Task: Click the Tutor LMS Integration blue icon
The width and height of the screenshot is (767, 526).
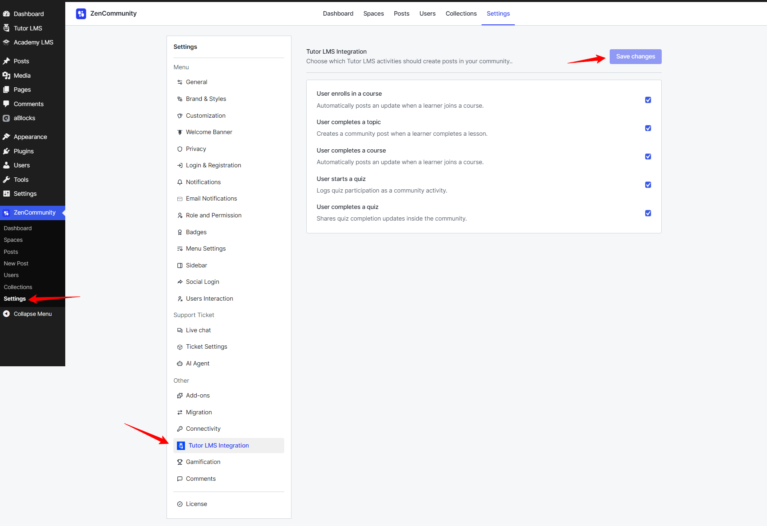Action: [181, 446]
